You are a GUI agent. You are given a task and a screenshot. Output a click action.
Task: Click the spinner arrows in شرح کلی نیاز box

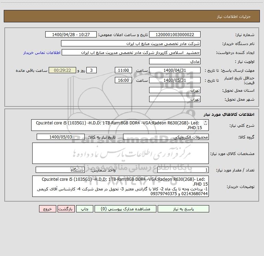tap(205, 123)
